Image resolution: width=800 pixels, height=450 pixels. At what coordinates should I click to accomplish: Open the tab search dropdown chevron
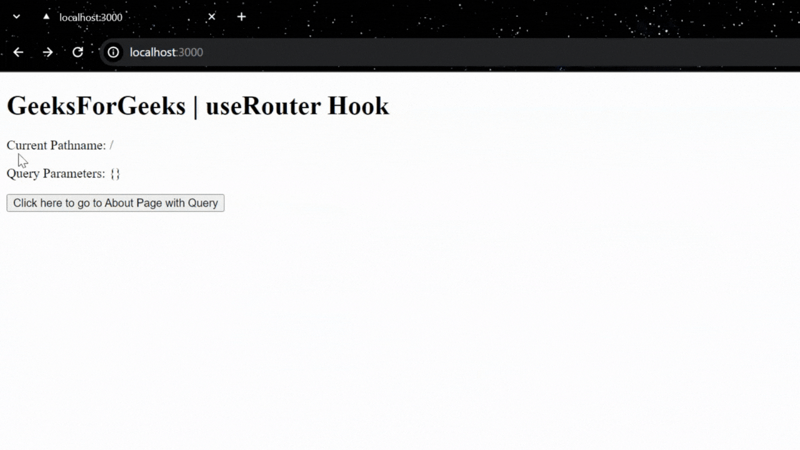[x=17, y=17]
